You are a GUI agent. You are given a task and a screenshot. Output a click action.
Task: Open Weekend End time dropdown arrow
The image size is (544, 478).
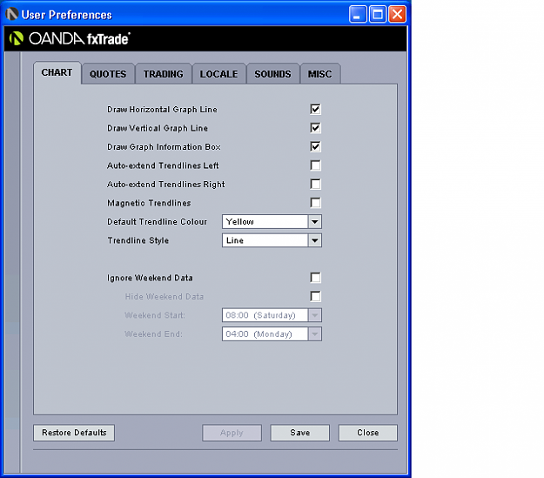315,334
